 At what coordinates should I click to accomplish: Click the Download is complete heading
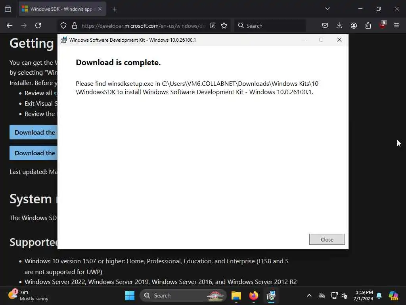click(118, 62)
